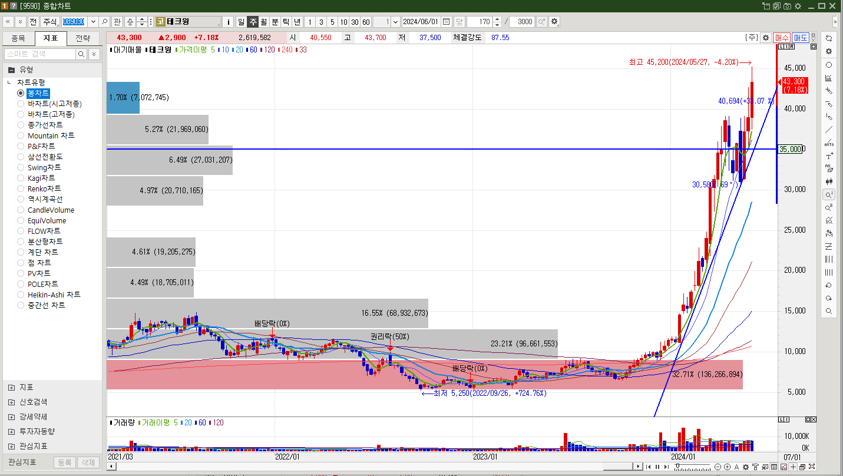The height and width of the screenshot is (476, 843).
Task: Click the 'A' auto-scale icon in the bottom toolbar
Action: (736, 467)
